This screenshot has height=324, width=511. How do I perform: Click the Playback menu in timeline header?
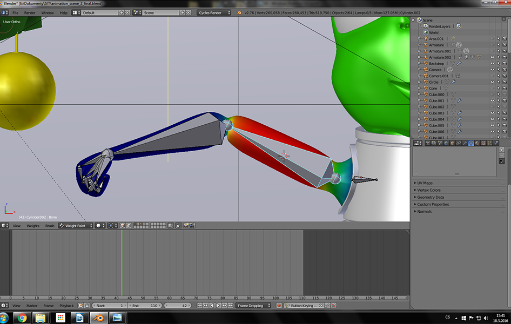click(66, 306)
